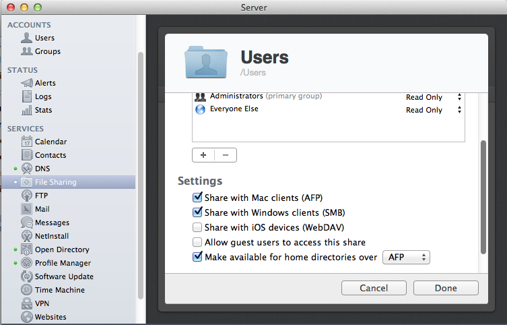Select the Messages service icon
This screenshot has height=325, width=507.
pyautogui.click(x=27, y=223)
